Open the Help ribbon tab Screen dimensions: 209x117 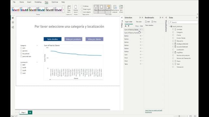click(x=63, y=2)
